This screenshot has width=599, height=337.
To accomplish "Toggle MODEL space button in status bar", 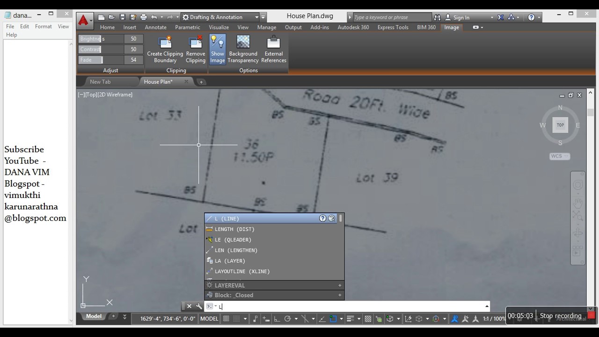I will coord(209,318).
